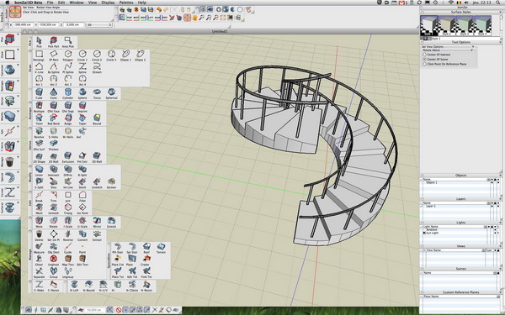Open the Edit menu
The width and height of the screenshot is (505, 315).
point(61,3)
